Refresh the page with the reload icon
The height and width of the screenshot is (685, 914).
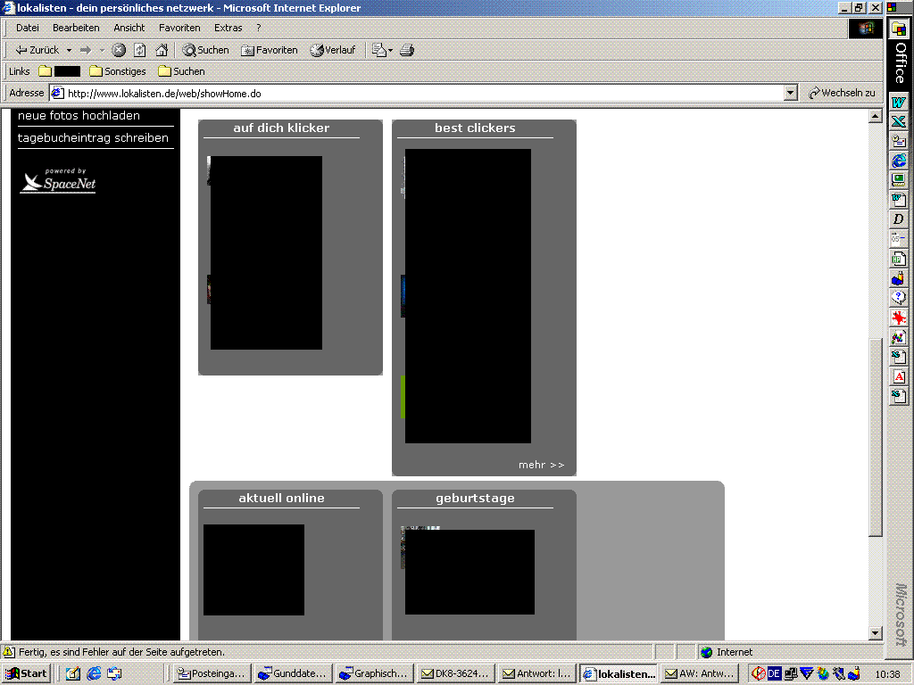coord(140,50)
